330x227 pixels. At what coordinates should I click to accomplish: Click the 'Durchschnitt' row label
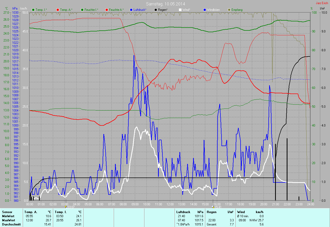[x=11, y=224]
